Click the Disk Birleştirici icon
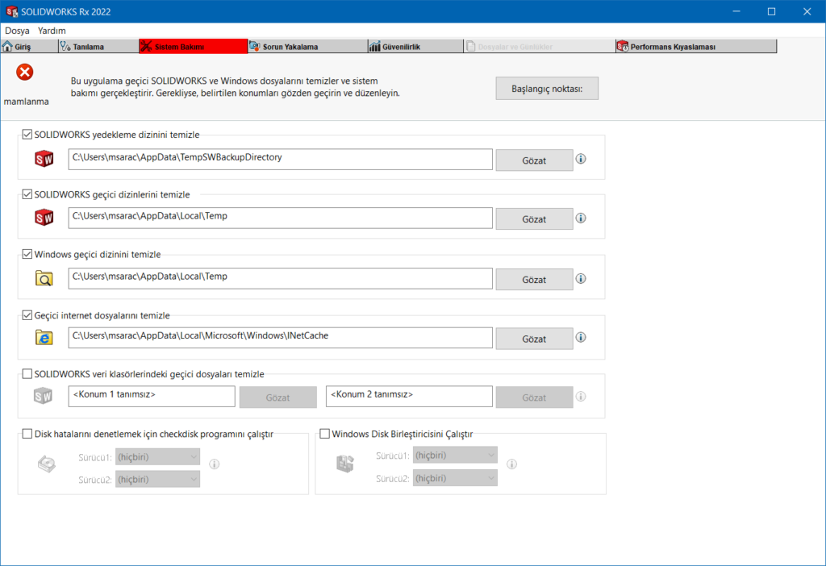The width and height of the screenshot is (826, 566). coord(346,464)
